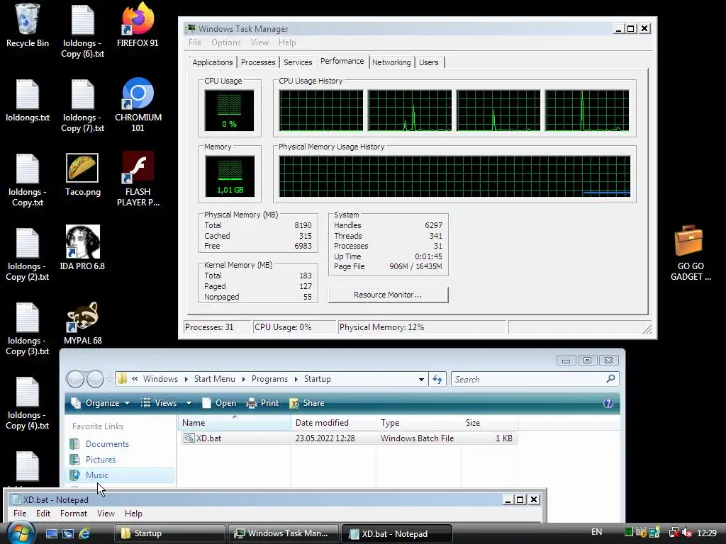Screen dimensions: 726x544
Task: Open Task Manager Options menu
Action: [226, 42]
